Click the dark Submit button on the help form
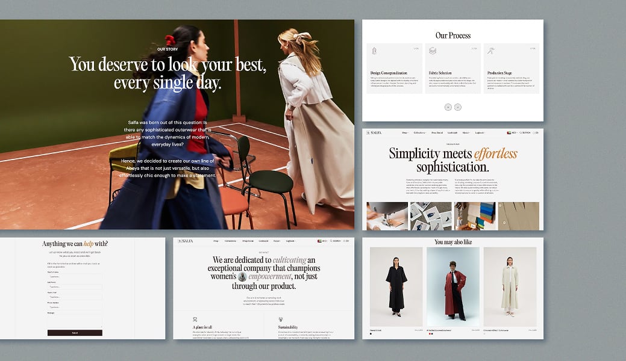This screenshot has height=361, width=626. click(x=75, y=333)
